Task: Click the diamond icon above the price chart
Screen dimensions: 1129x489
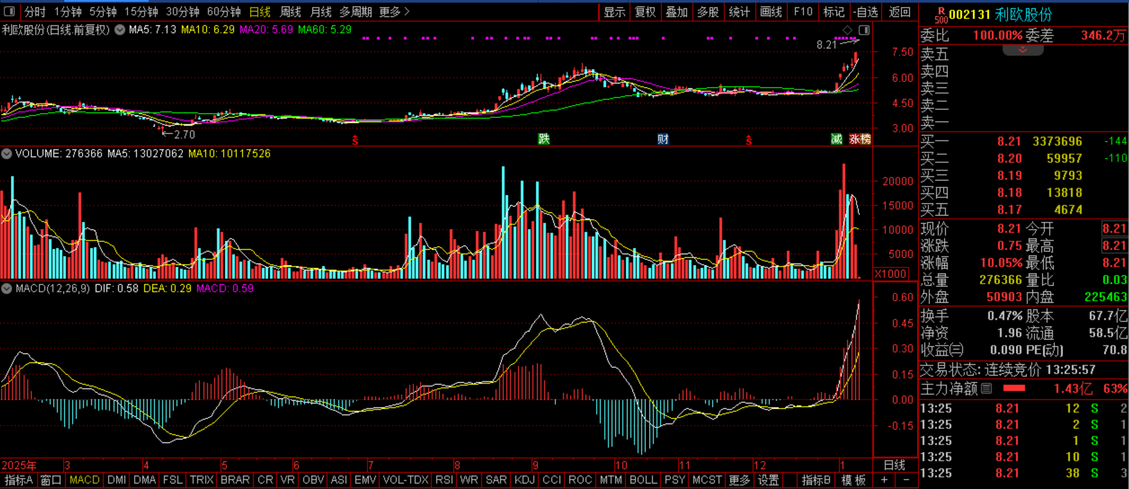Action: tap(847, 30)
